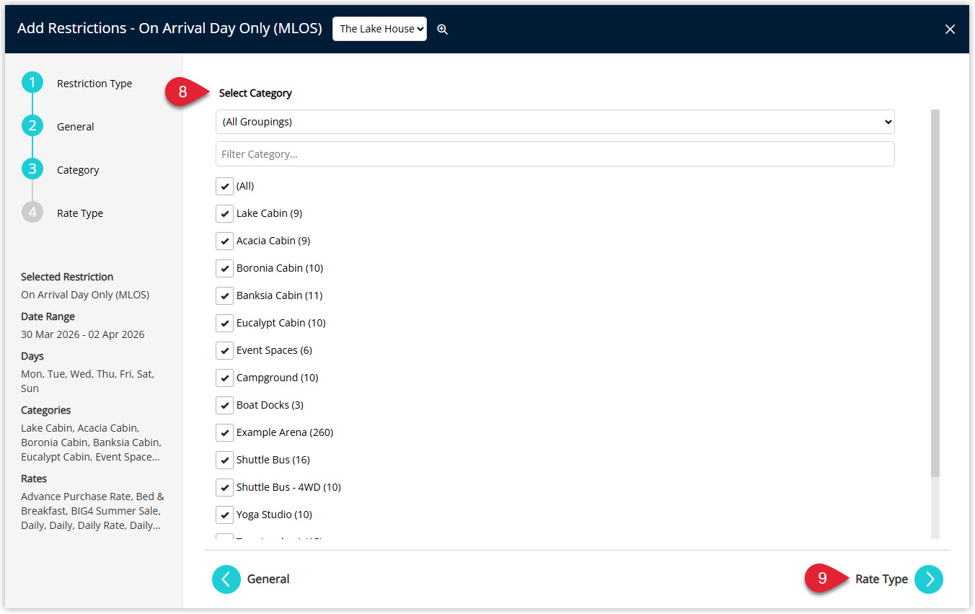The width and height of the screenshot is (975, 614).
Task: Click the Date Range heading in the summary
Action: point(48,316)
